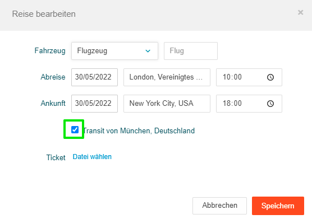Image resolution: width=312 pixels, height=219 pixels.
Task: Click the 18:00 arrival time field
Action: [249, 104]
